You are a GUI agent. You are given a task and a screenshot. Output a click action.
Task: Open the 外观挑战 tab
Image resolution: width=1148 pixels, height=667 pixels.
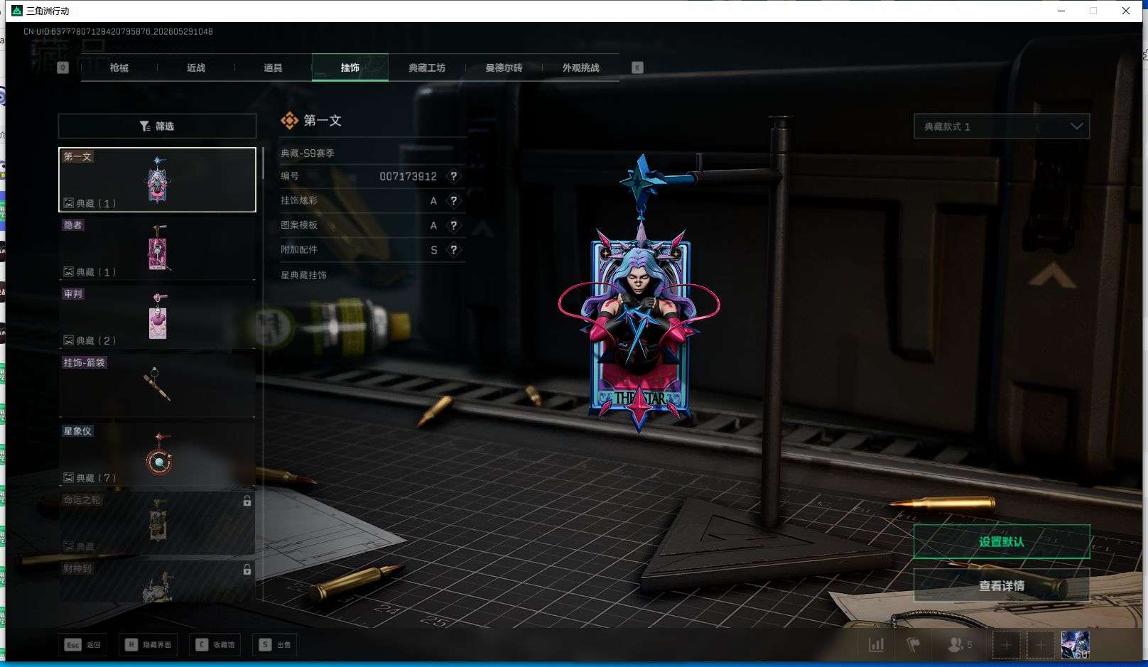coord(581,67)
